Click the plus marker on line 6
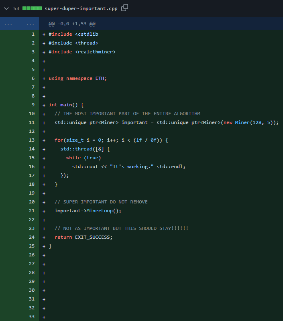 pyautogui.click(x=44, y=79)
